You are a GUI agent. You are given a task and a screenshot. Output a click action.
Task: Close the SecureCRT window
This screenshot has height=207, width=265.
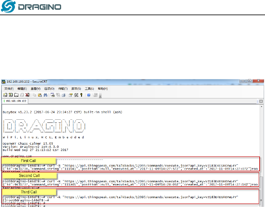click(x=258, y=81)
